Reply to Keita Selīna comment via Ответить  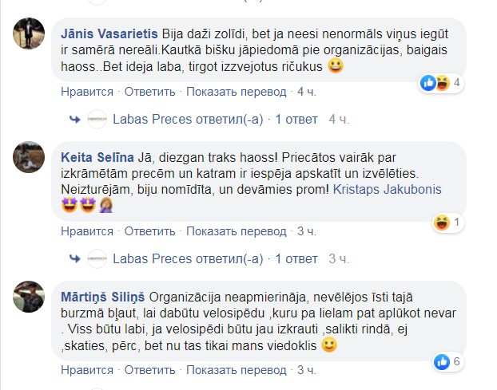pos(149,231)
